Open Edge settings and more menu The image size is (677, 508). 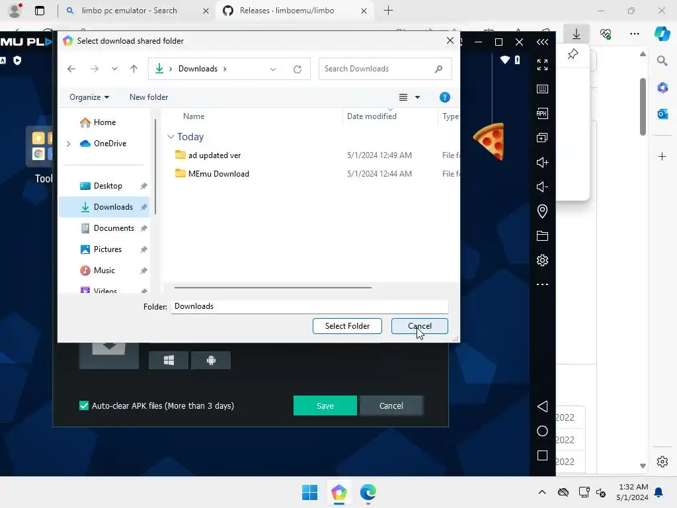point(634,34)
